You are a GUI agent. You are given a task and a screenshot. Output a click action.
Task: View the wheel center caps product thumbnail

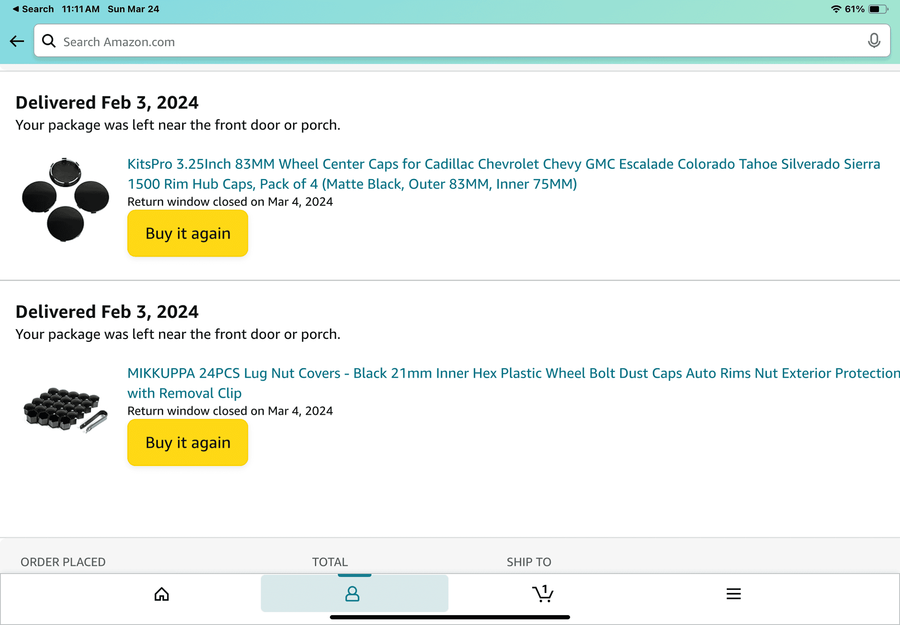[65, 200]
